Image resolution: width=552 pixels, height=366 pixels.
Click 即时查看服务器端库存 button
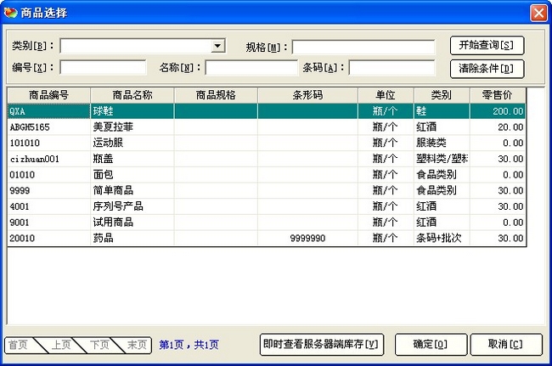322,344
